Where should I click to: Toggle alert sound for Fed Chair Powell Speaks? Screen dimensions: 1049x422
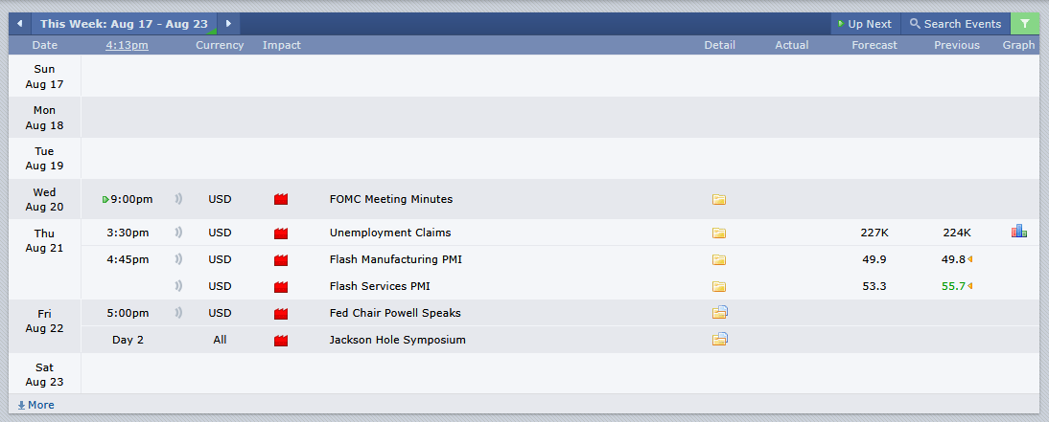tap(178, 313)
